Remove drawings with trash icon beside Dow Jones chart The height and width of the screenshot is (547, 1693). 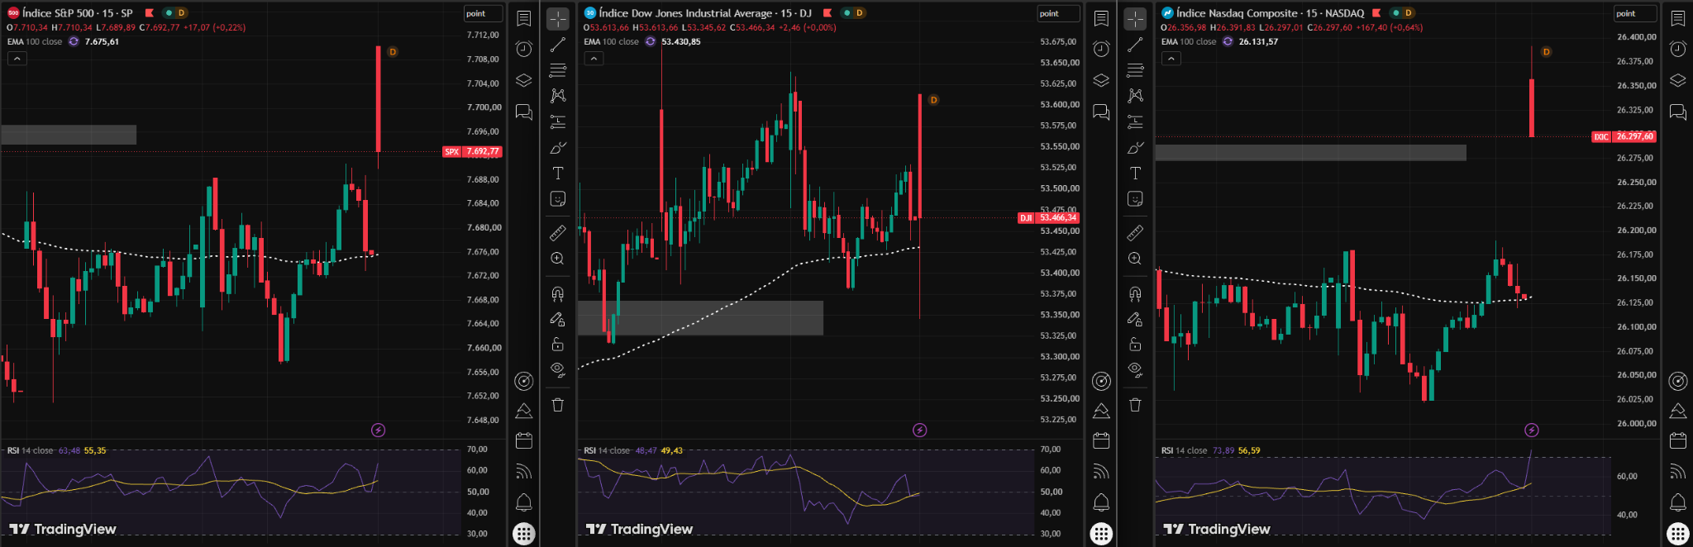pyautogui.click(x=558, y=405)
